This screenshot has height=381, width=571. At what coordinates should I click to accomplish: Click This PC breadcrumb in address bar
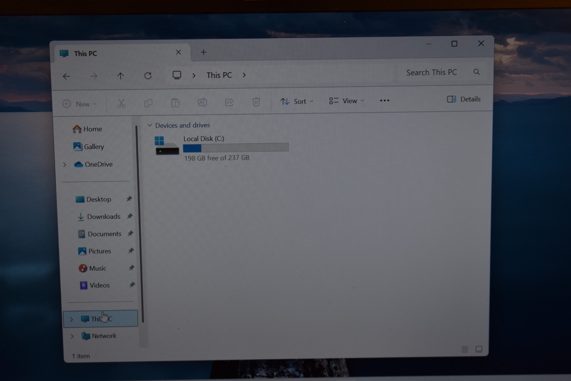pos(219,75)
